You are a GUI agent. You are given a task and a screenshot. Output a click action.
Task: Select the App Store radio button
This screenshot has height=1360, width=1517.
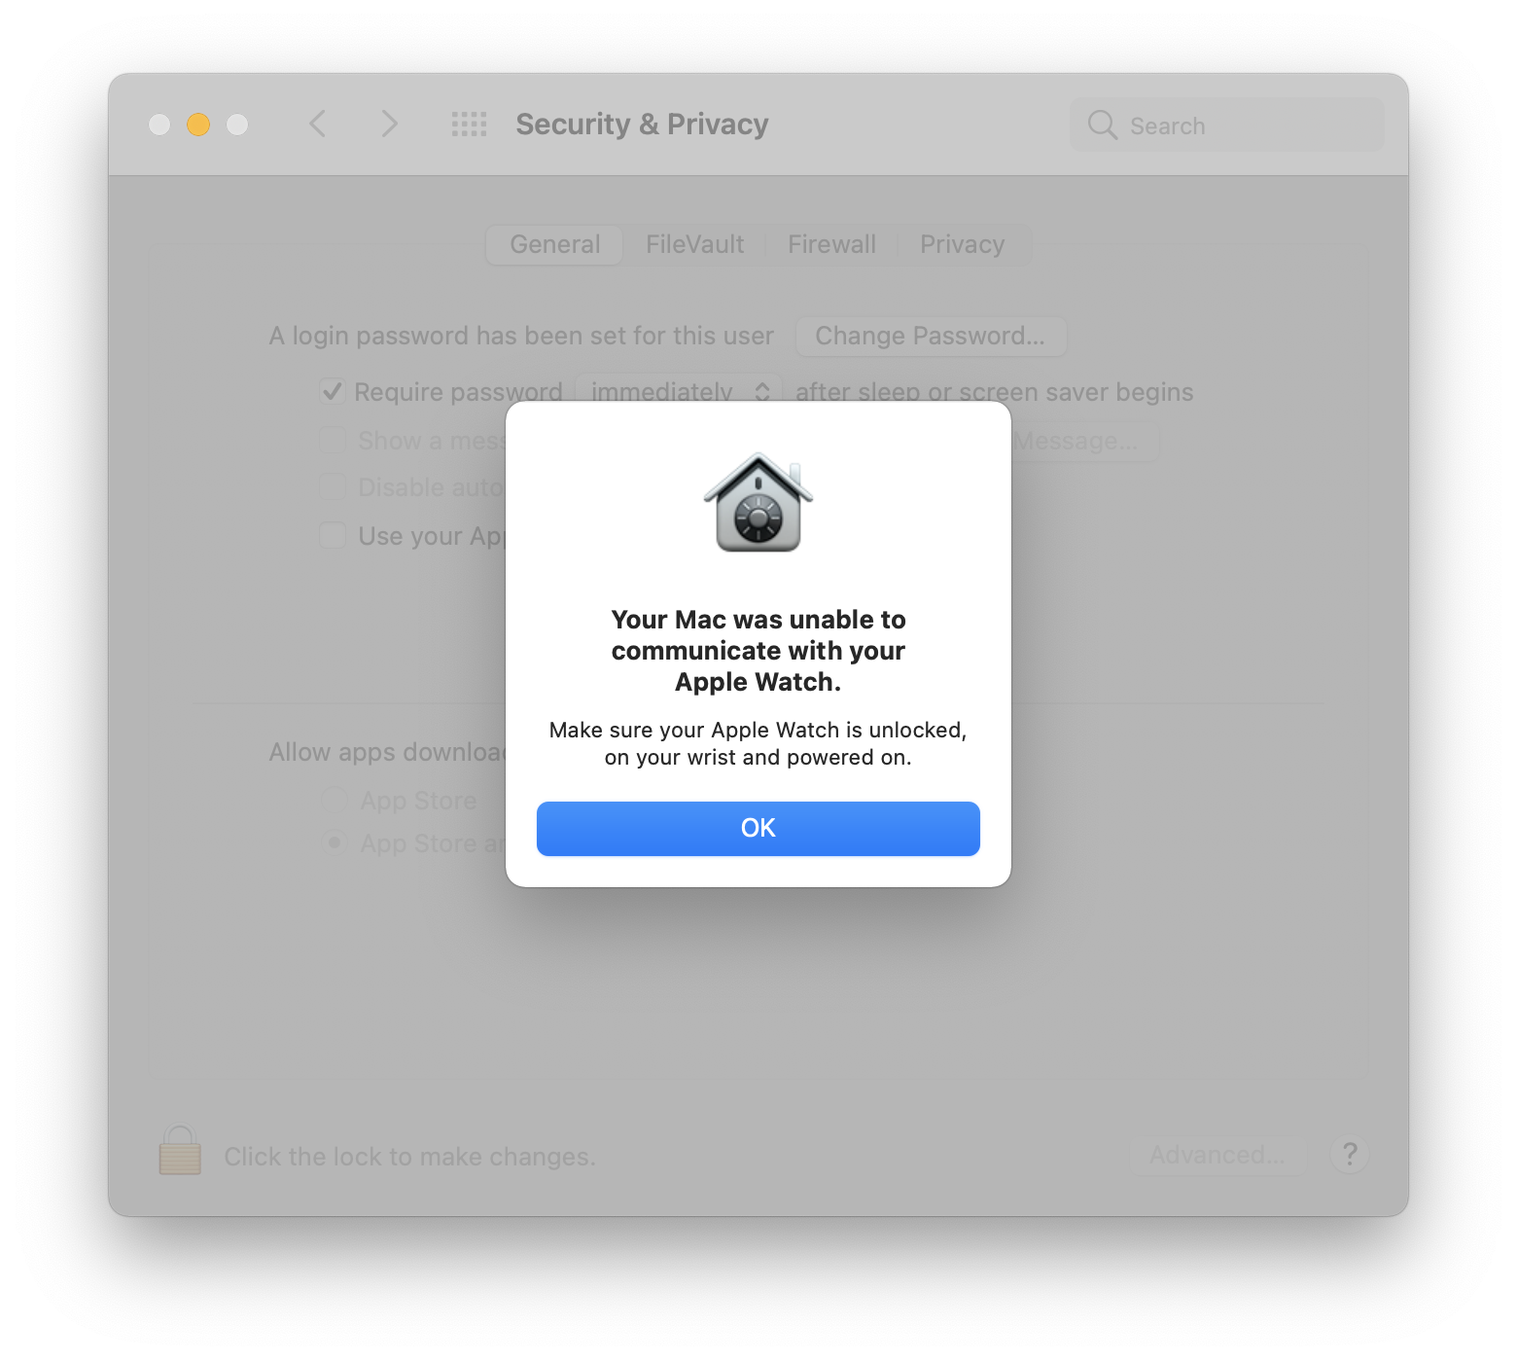pyautogui.click(x=335, y=800)
